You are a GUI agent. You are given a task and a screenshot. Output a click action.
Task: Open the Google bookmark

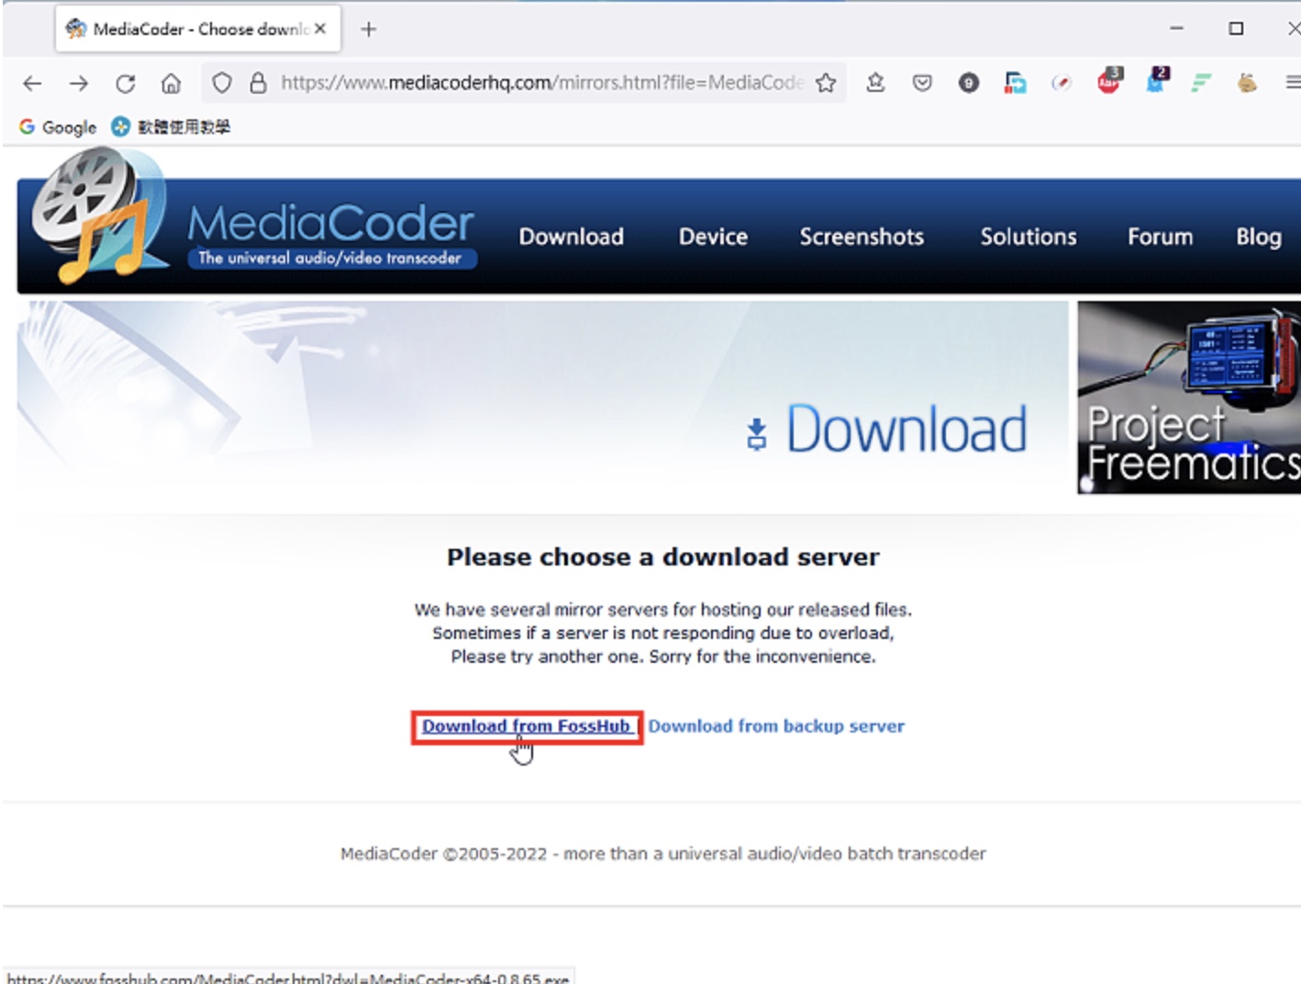[57, 127]
